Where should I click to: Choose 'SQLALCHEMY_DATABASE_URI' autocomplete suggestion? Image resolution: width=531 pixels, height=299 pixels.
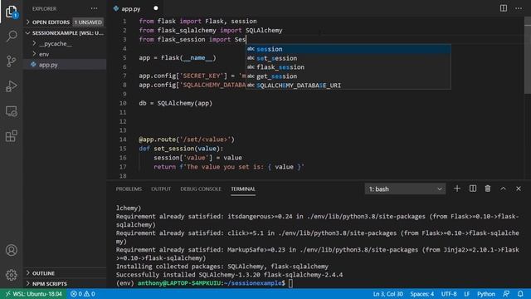348,86
